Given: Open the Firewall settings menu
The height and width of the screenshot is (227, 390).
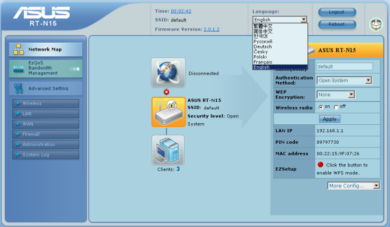Looking at the screenshot, I should (46, 134).
